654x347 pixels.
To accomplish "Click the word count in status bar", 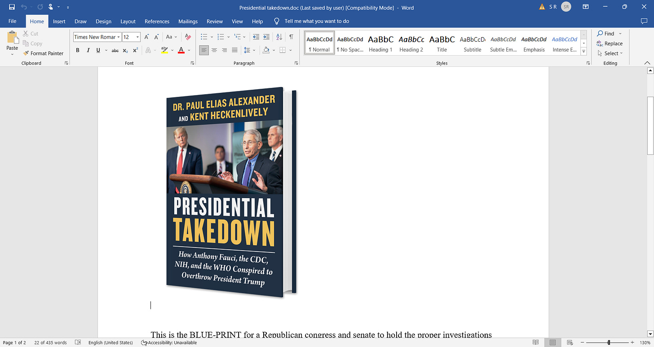I will point(50,343).
